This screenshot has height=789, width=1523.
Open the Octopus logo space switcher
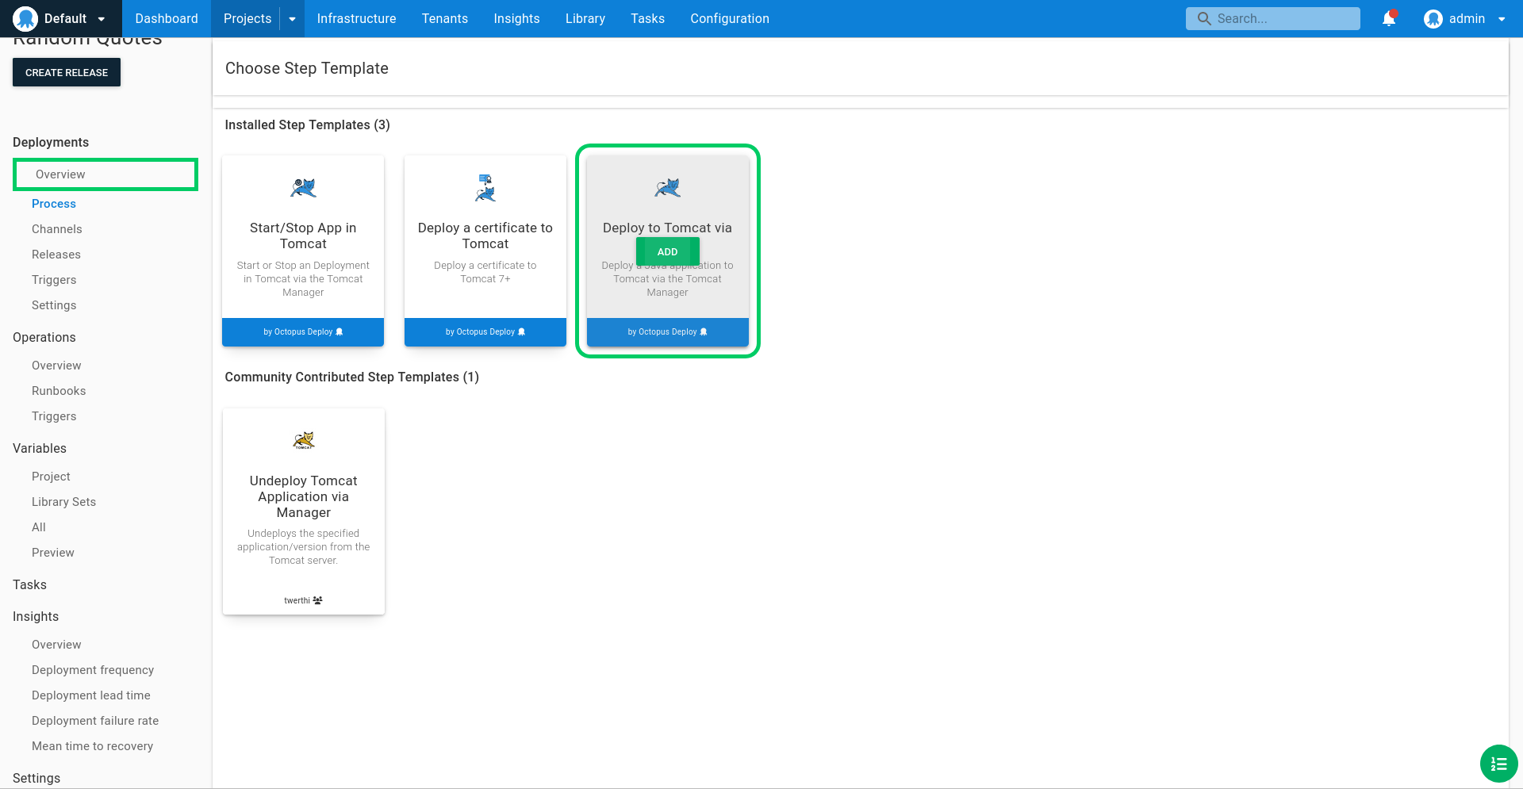[x=25, y=18]
